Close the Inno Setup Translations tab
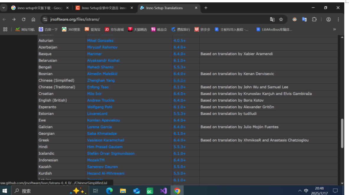The image size is (349, 195). tap(196, 8)
